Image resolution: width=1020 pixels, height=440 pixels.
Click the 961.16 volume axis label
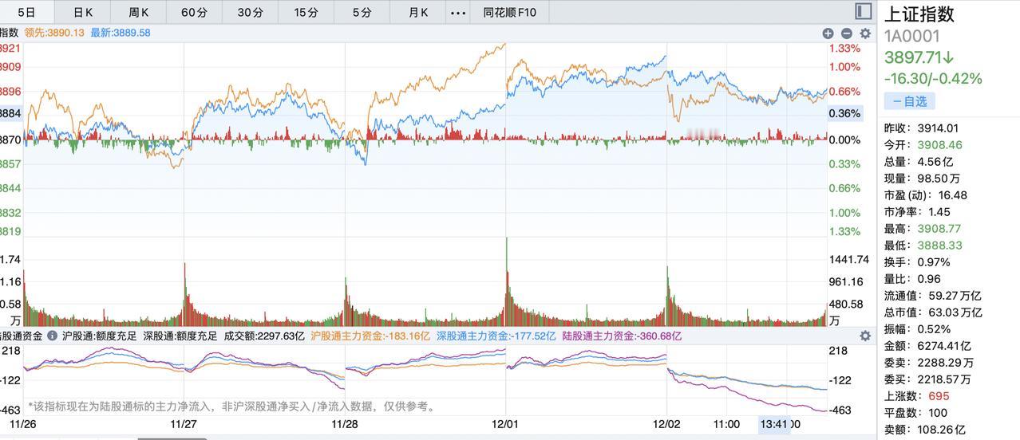846,282
